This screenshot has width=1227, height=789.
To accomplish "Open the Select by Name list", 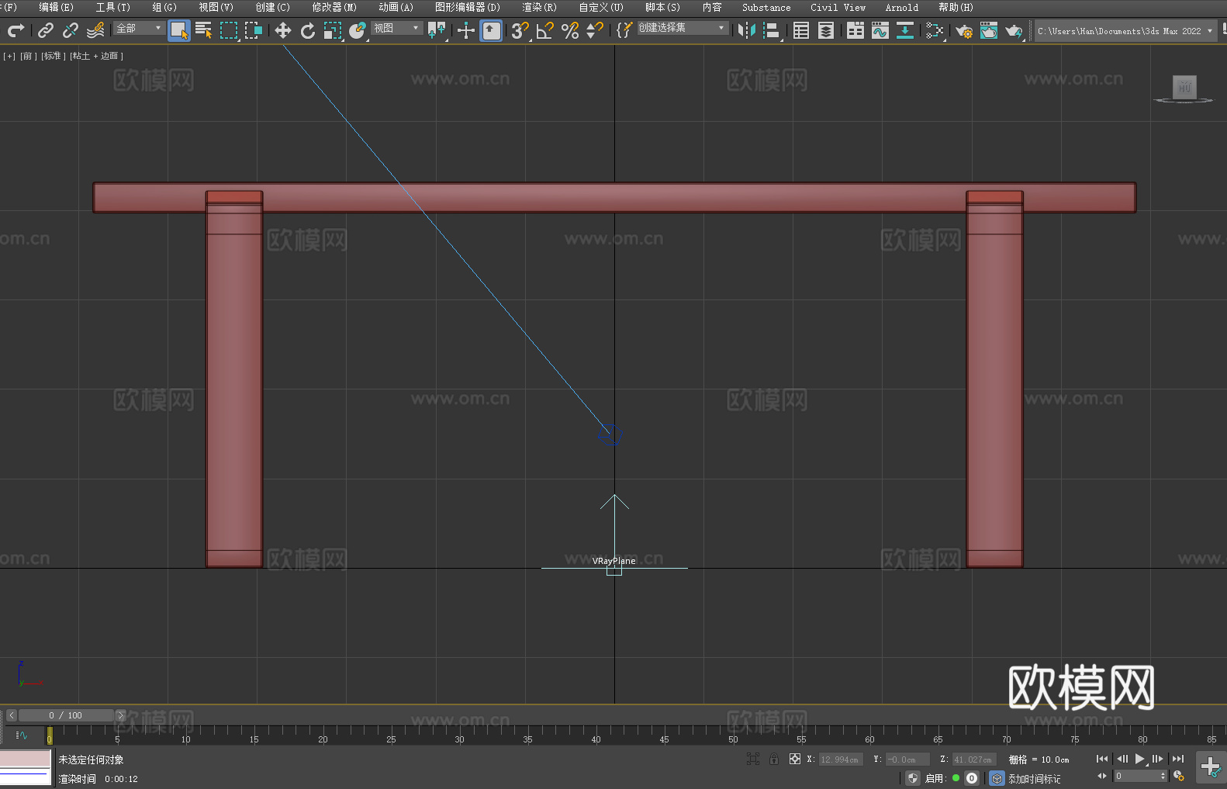I will [x=204, y=30].
